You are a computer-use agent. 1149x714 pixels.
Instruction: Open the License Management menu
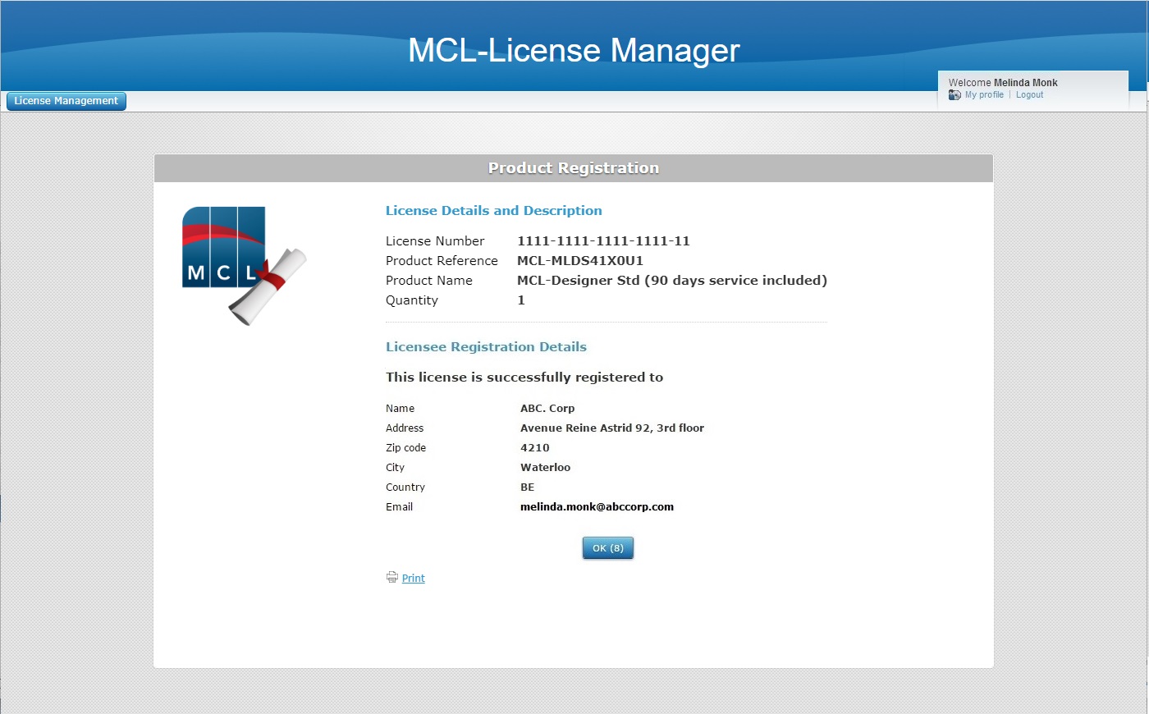(66, 101)
